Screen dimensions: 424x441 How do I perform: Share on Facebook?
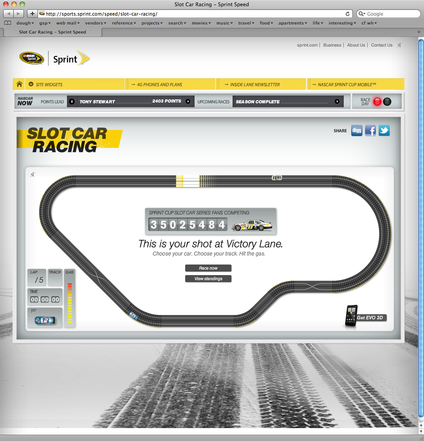[x=370, y=131]
